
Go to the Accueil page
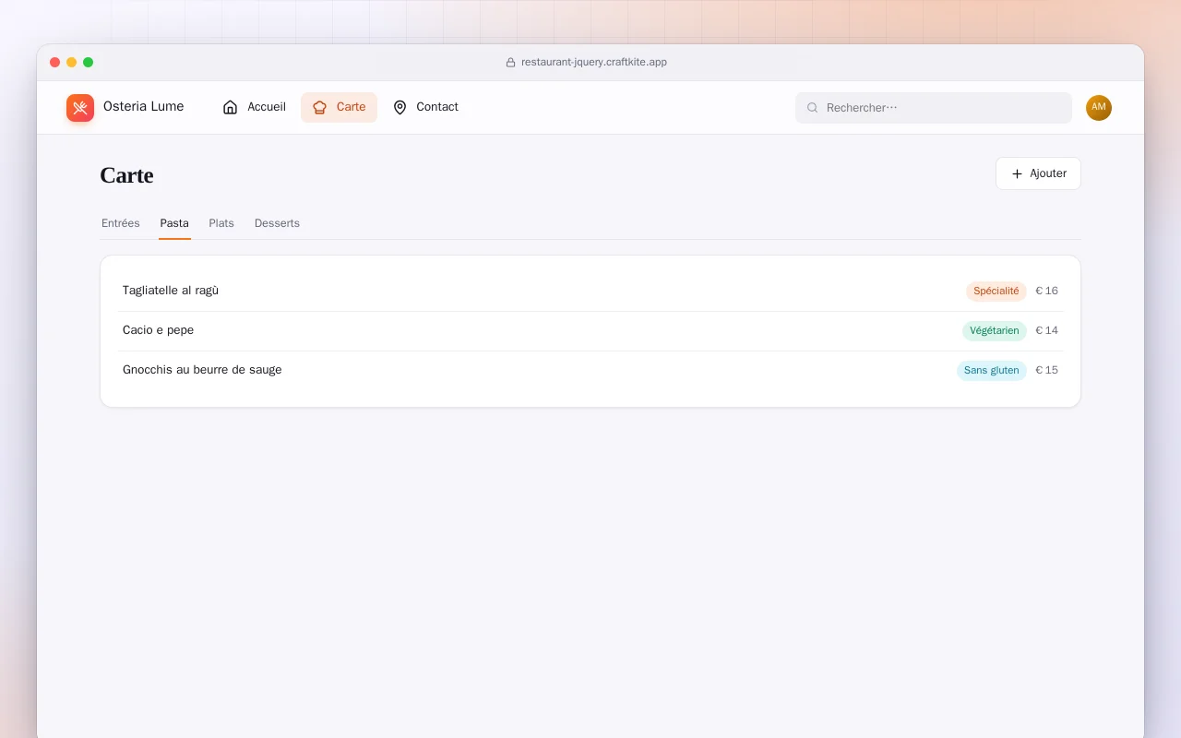coord(254,107)
